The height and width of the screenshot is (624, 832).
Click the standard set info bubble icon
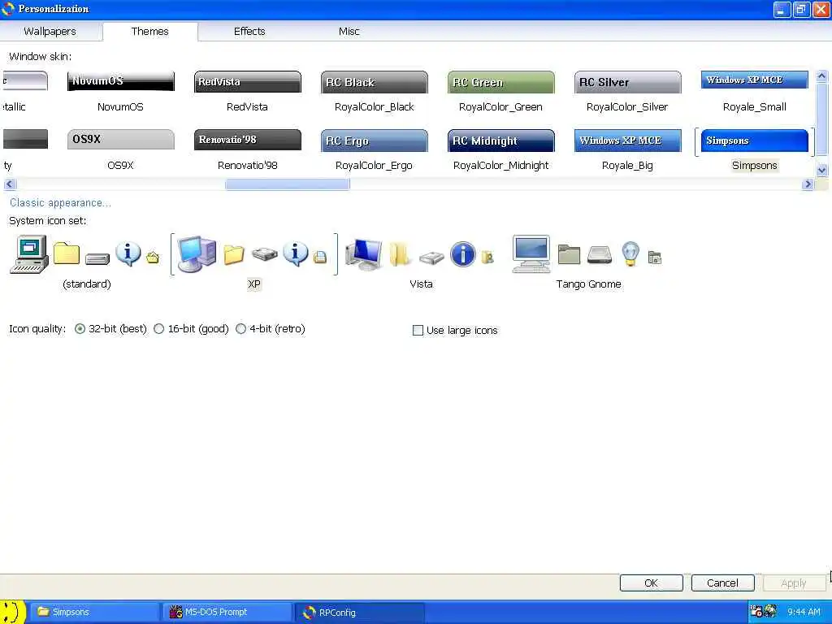pos(128,253)
